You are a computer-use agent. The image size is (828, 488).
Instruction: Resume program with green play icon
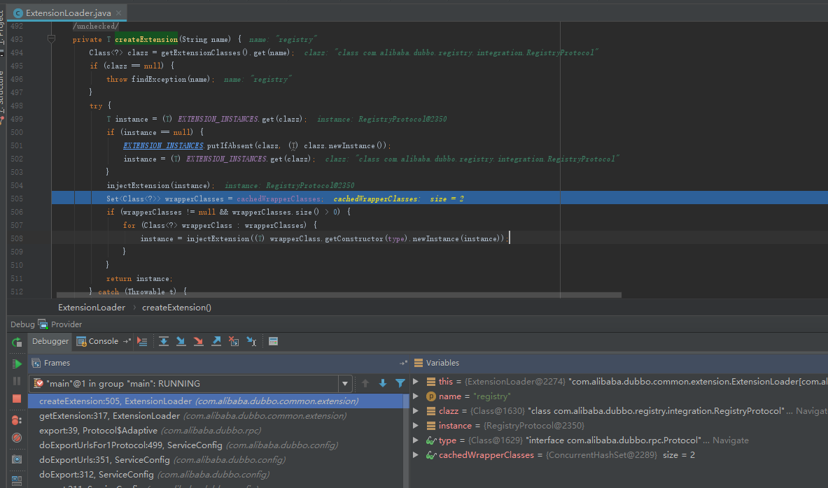[17, 364]
